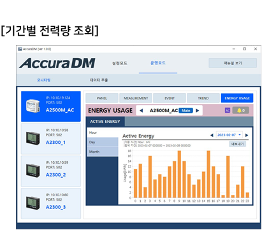Click the hour 3 bar in chart
Image resolution: width=276 pixels, height=230 pixels.
(x=150, y=176)
